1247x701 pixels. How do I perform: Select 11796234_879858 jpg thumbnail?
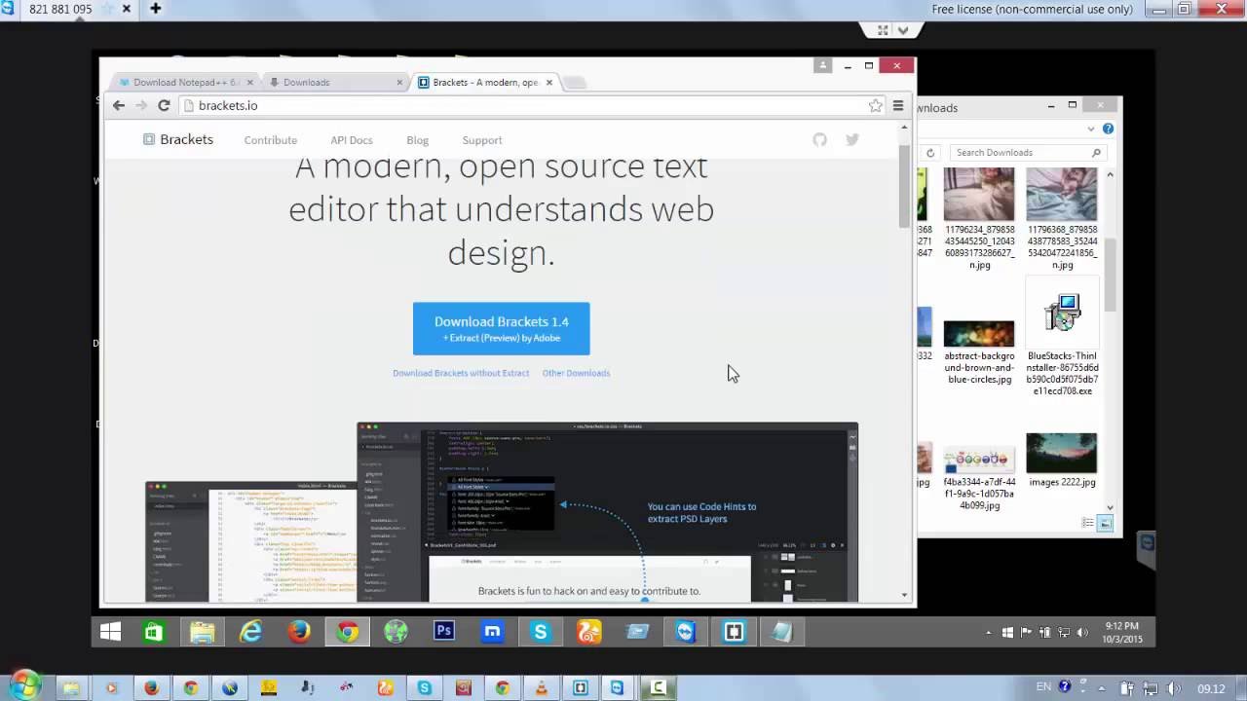click(x=979, y=219)
